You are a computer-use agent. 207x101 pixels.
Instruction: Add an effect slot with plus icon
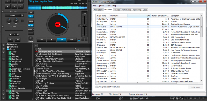click(22, 21)
